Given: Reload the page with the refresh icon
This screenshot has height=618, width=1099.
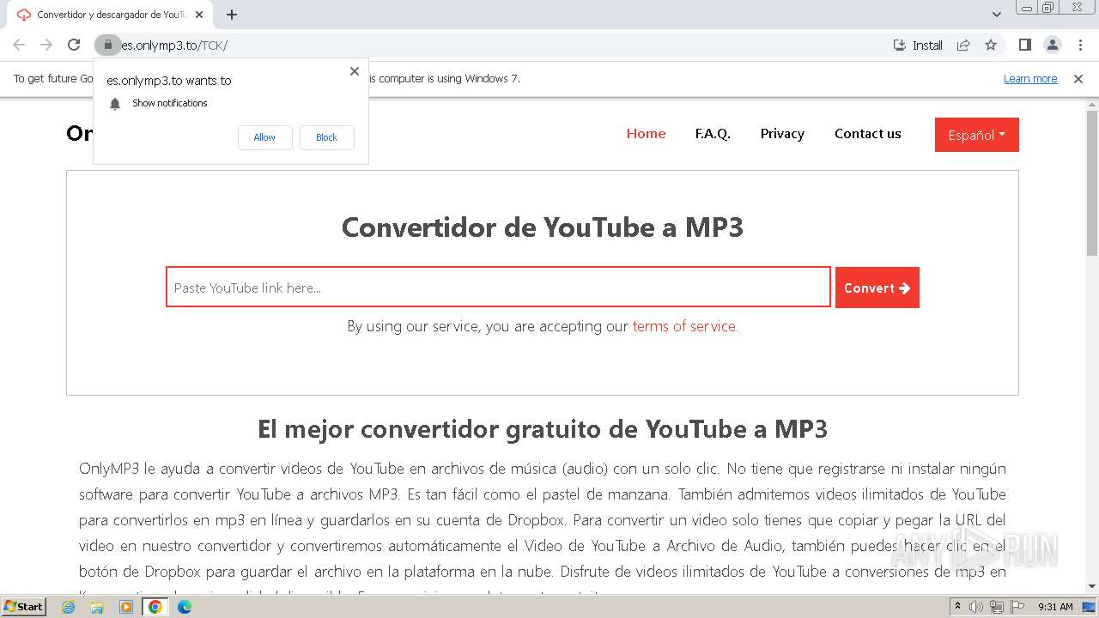Looking at the screenshot, I should tap(74, 45).
